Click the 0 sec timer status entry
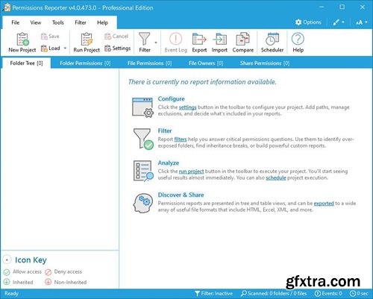Screen dimensions: 373x299 click(x=359, y=294)
